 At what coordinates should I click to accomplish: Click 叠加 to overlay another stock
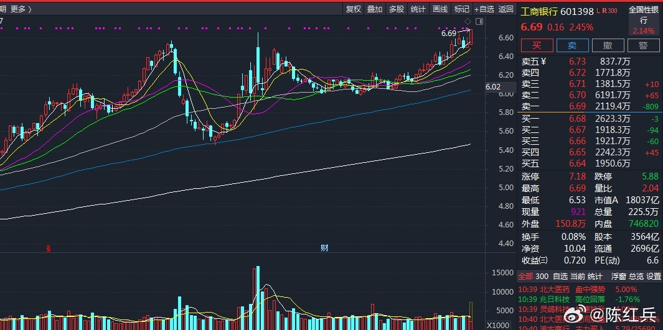point(375,9)
